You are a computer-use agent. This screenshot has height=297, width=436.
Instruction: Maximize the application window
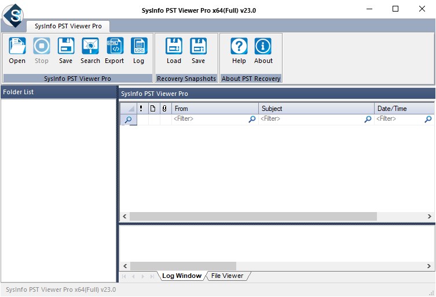coord(395,9)
